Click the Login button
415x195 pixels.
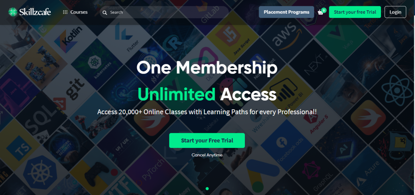point(395,12)
